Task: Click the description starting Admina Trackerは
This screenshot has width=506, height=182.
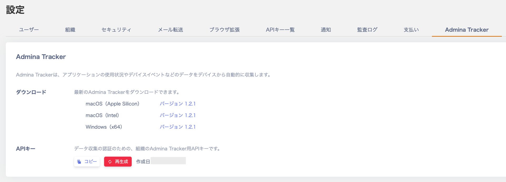Action: click(144, 75)
